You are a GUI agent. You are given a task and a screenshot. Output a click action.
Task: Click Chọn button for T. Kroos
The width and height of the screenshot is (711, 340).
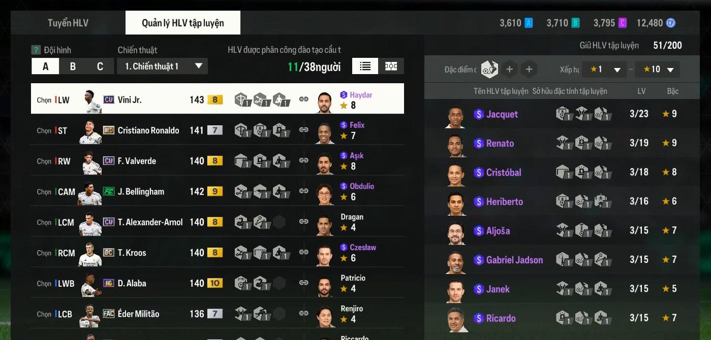point(44,253)
